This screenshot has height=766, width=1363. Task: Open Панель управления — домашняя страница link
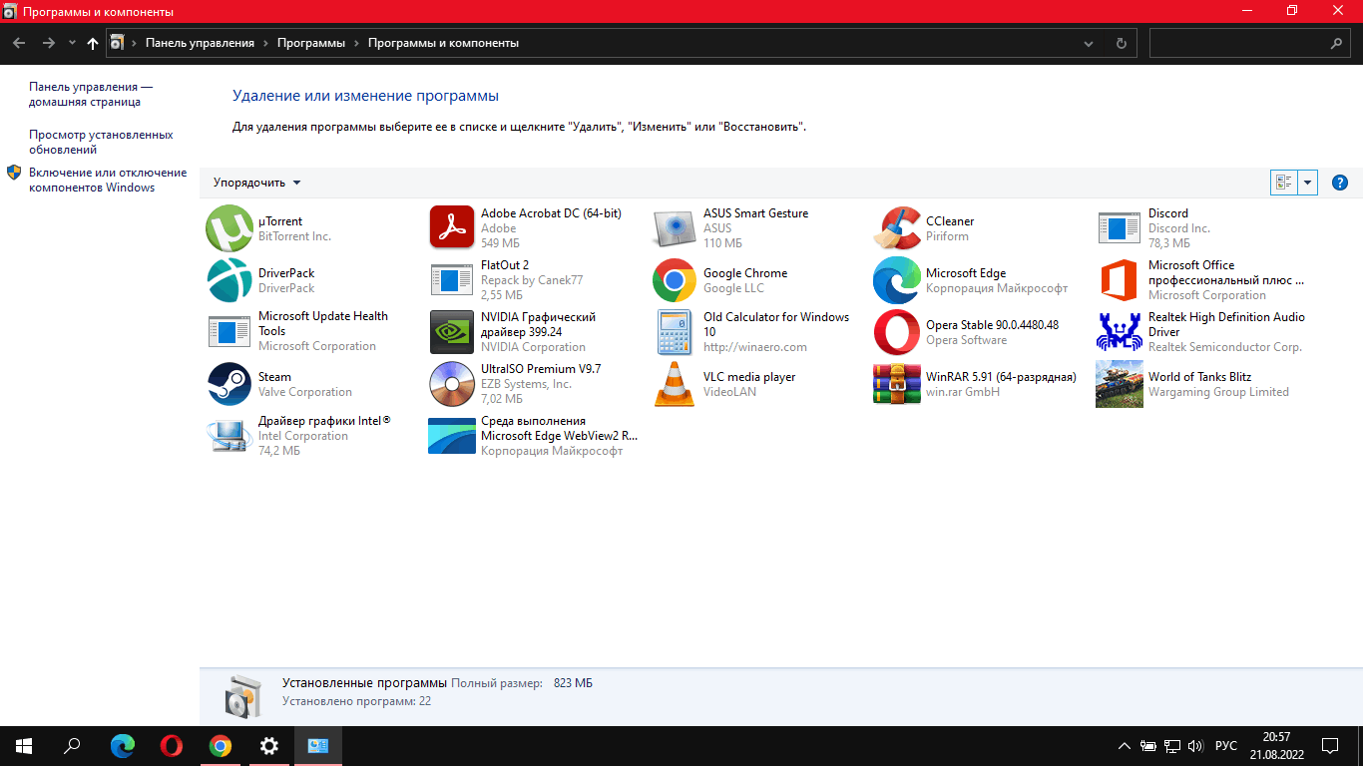[91, 94]
